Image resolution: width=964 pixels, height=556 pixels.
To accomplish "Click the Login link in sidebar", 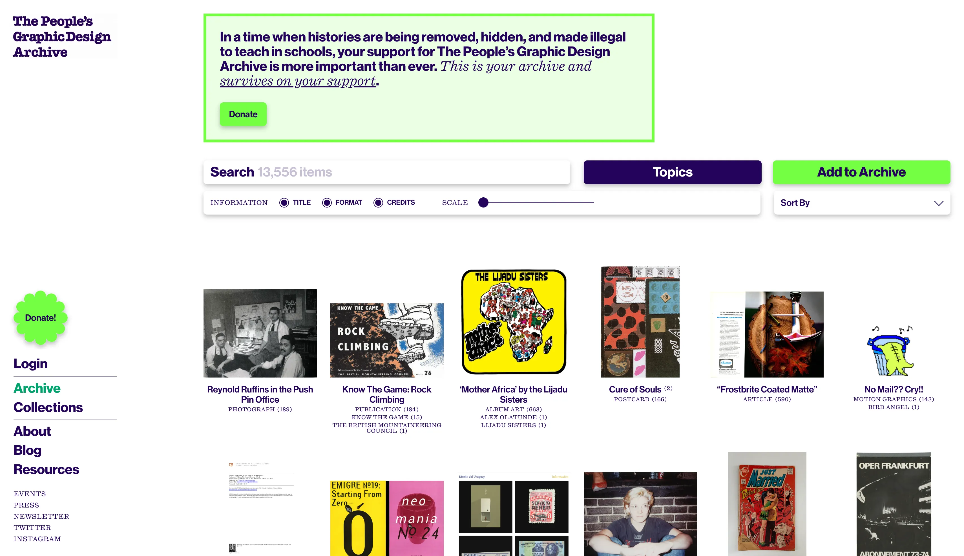I will click(x=30, y=363).
